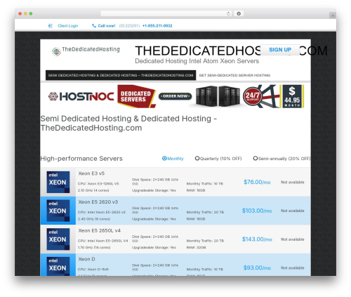Open the Semi Dedicated Hosting & Dedicated Hosting menu tab
Image resolution: width=351 pixels, height=297 pixels.
coord(121,75)
